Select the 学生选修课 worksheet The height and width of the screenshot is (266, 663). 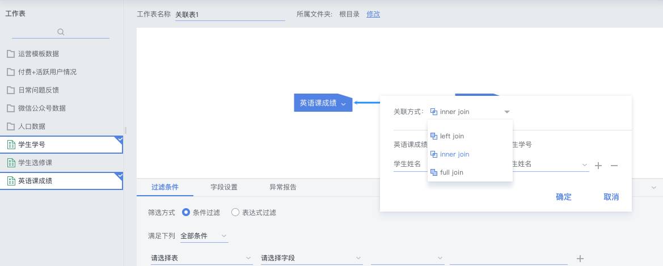(61, 163)
